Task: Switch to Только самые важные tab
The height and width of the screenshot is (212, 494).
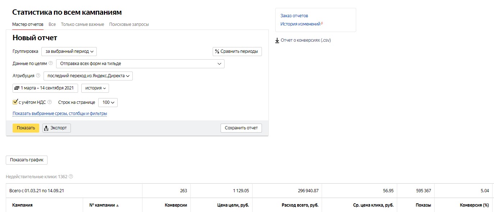Action: pos(82,24)
